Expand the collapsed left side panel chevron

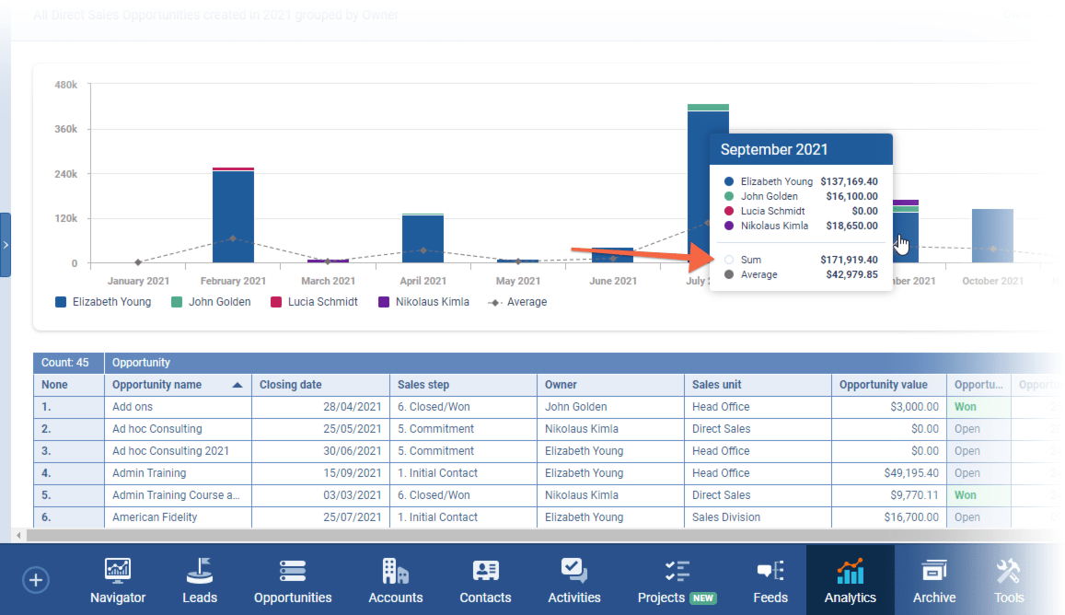click(6, 244)
